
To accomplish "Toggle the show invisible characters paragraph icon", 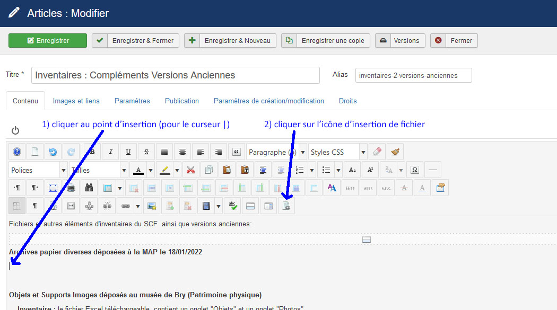I will coord(34,206).
